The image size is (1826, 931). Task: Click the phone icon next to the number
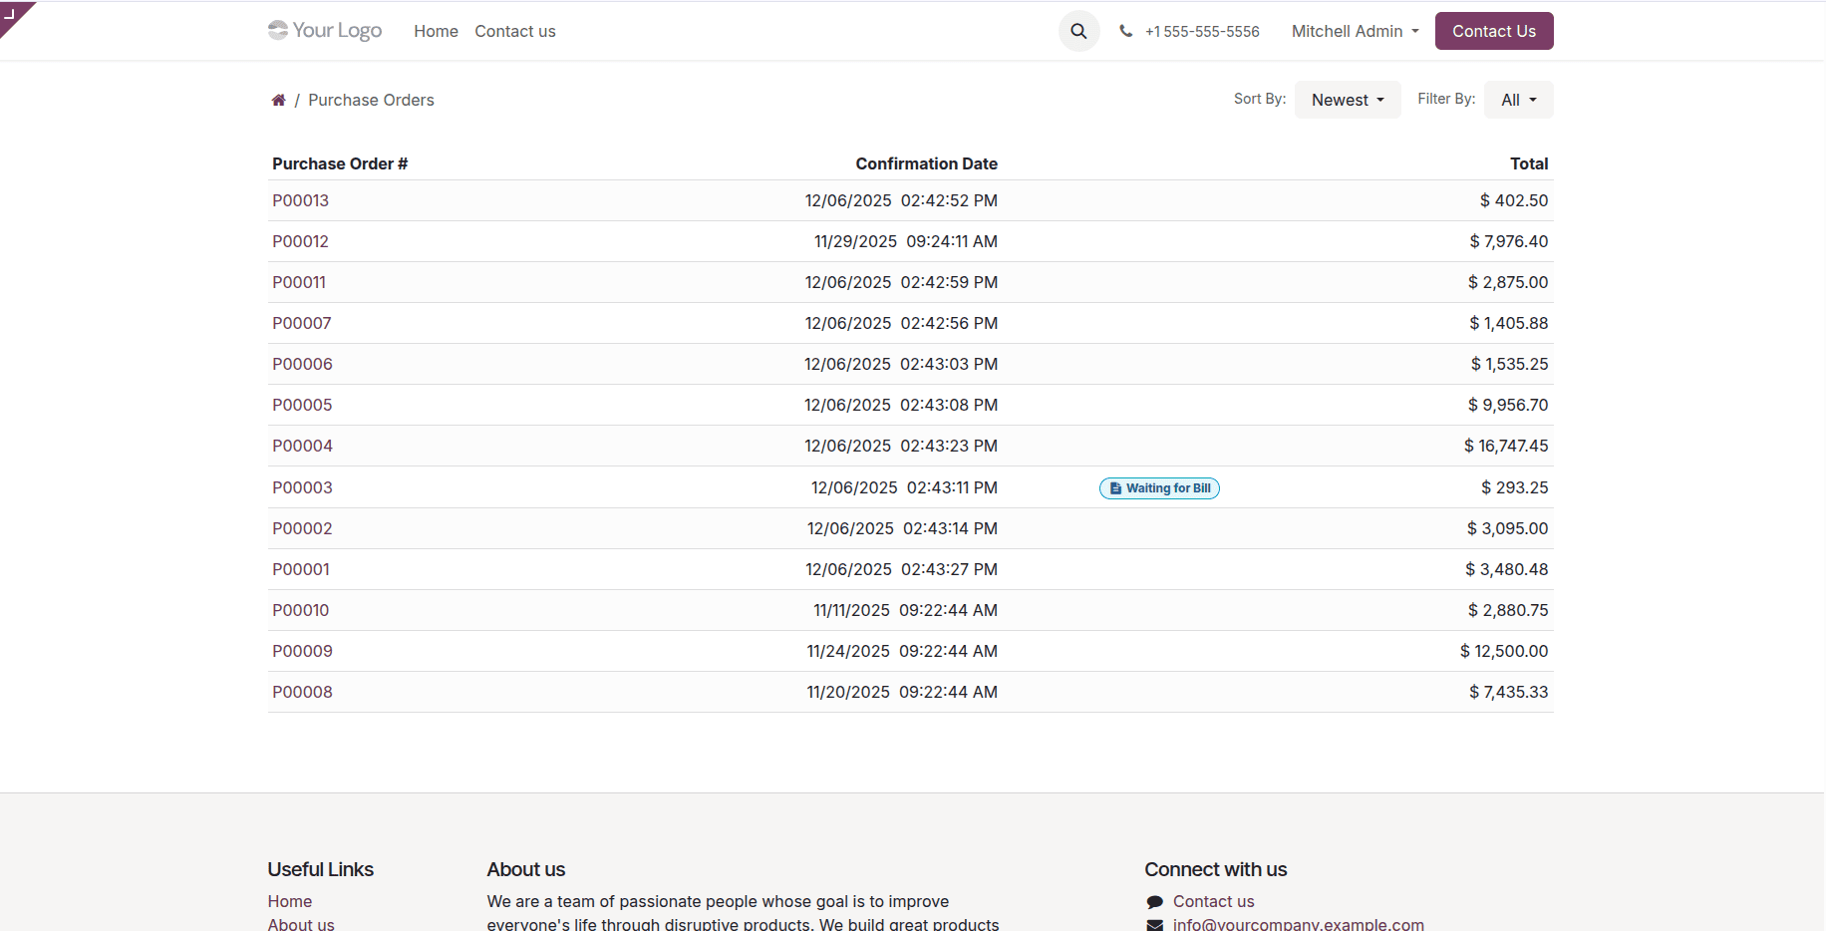tap(1125, 31)
